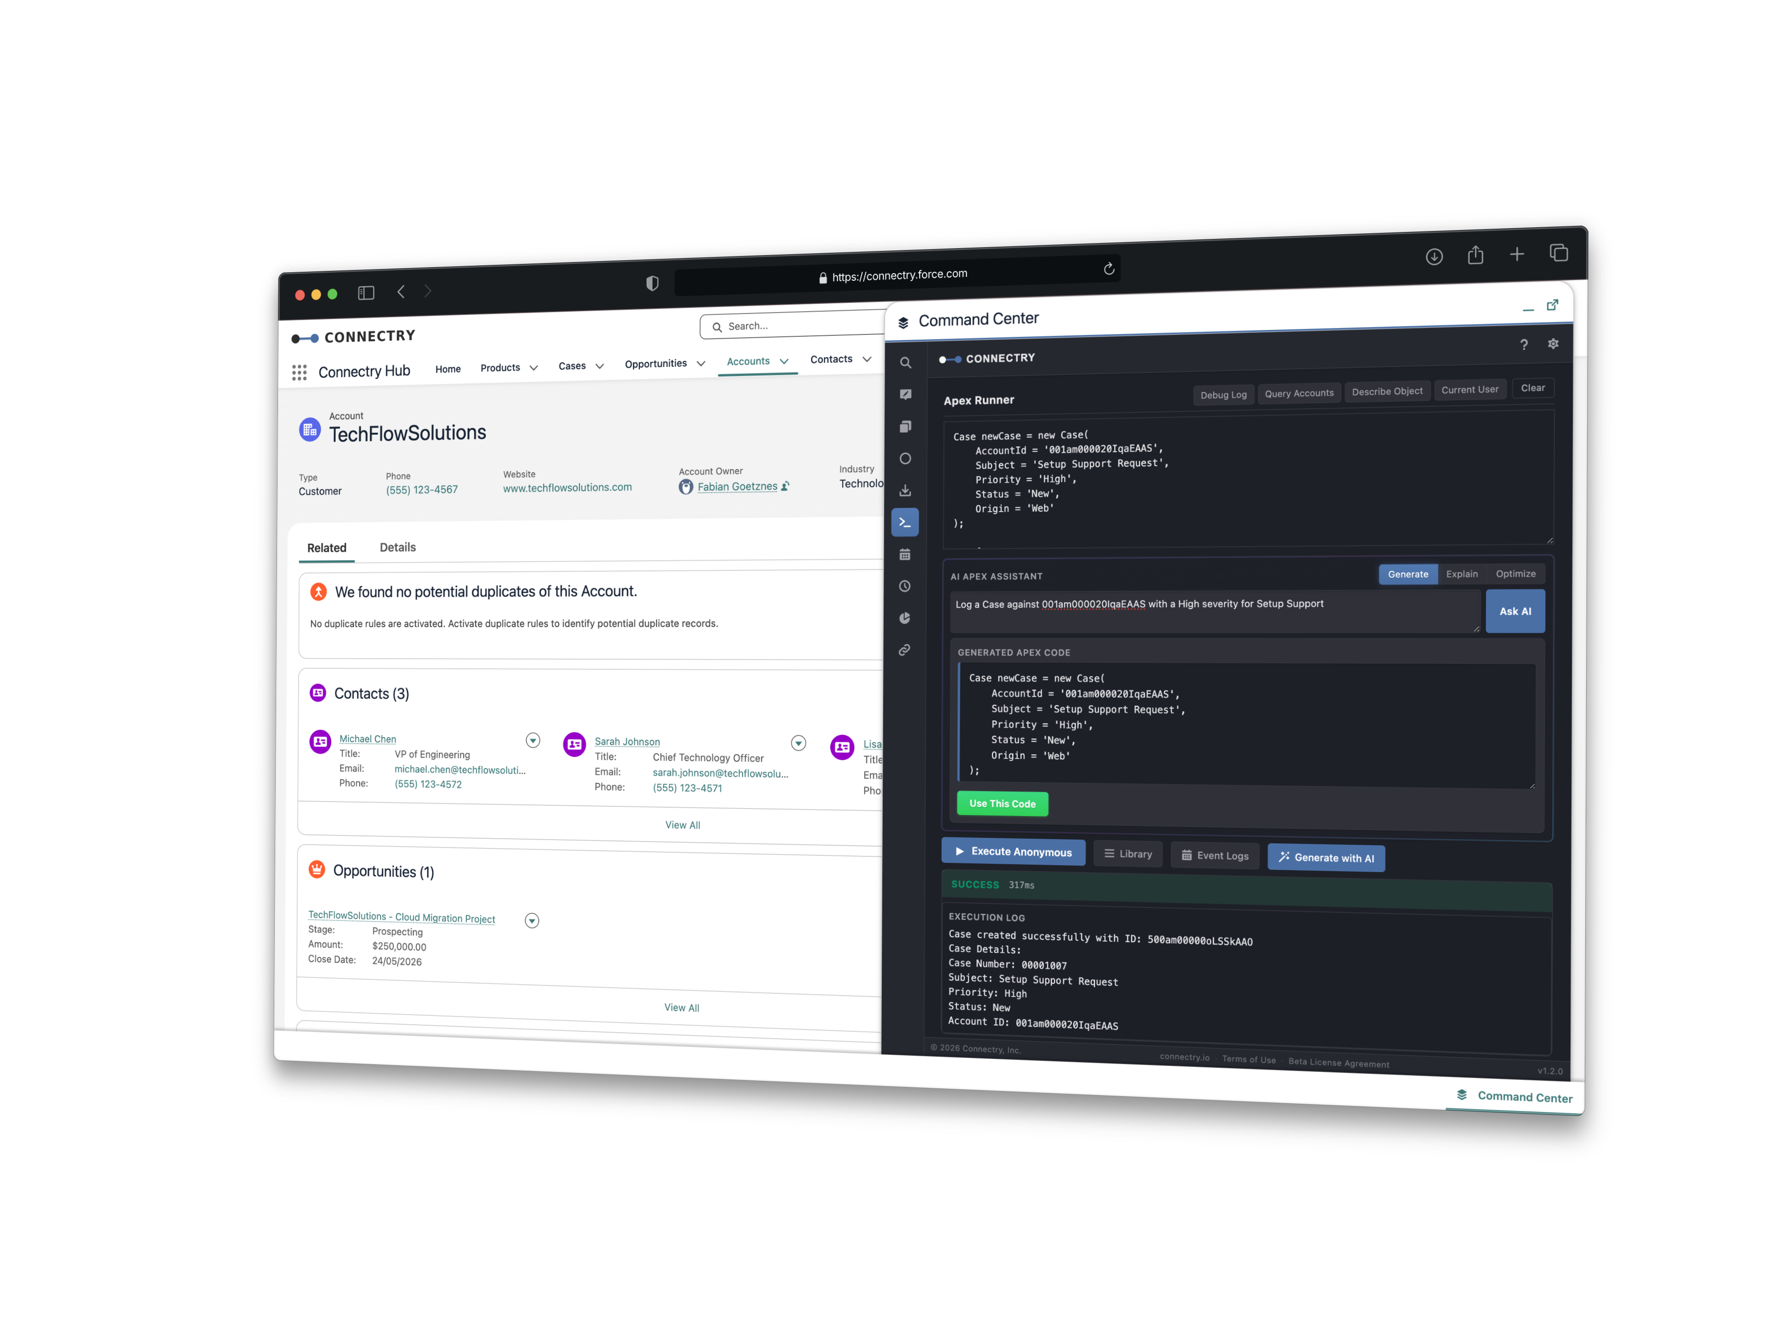1782x1336 pixels.
Task: Open the Command Center settings gear
Action: (x=1553, y=344)
